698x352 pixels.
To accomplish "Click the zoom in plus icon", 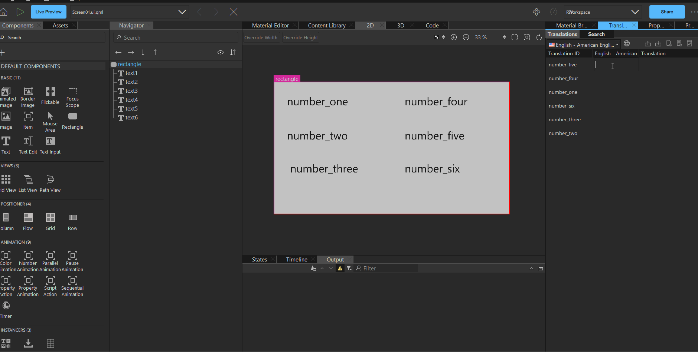I will tap(454, 37).
